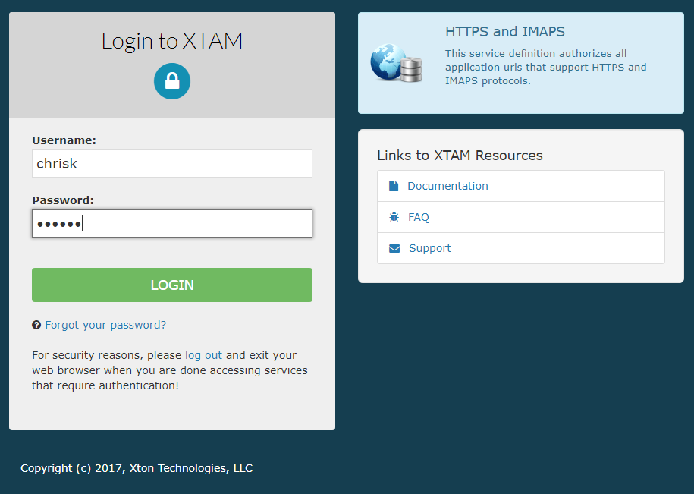The width and height of the screenshot is (694, 494).
Task: Click the 'Links to XTAM Resources' heading
Action: tap(460, 156)
